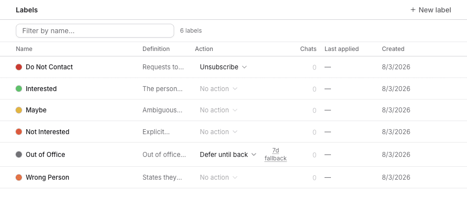Click the plus icon beside New label
This screenshot has width=467, height=198.
click(x=413, y=10)
